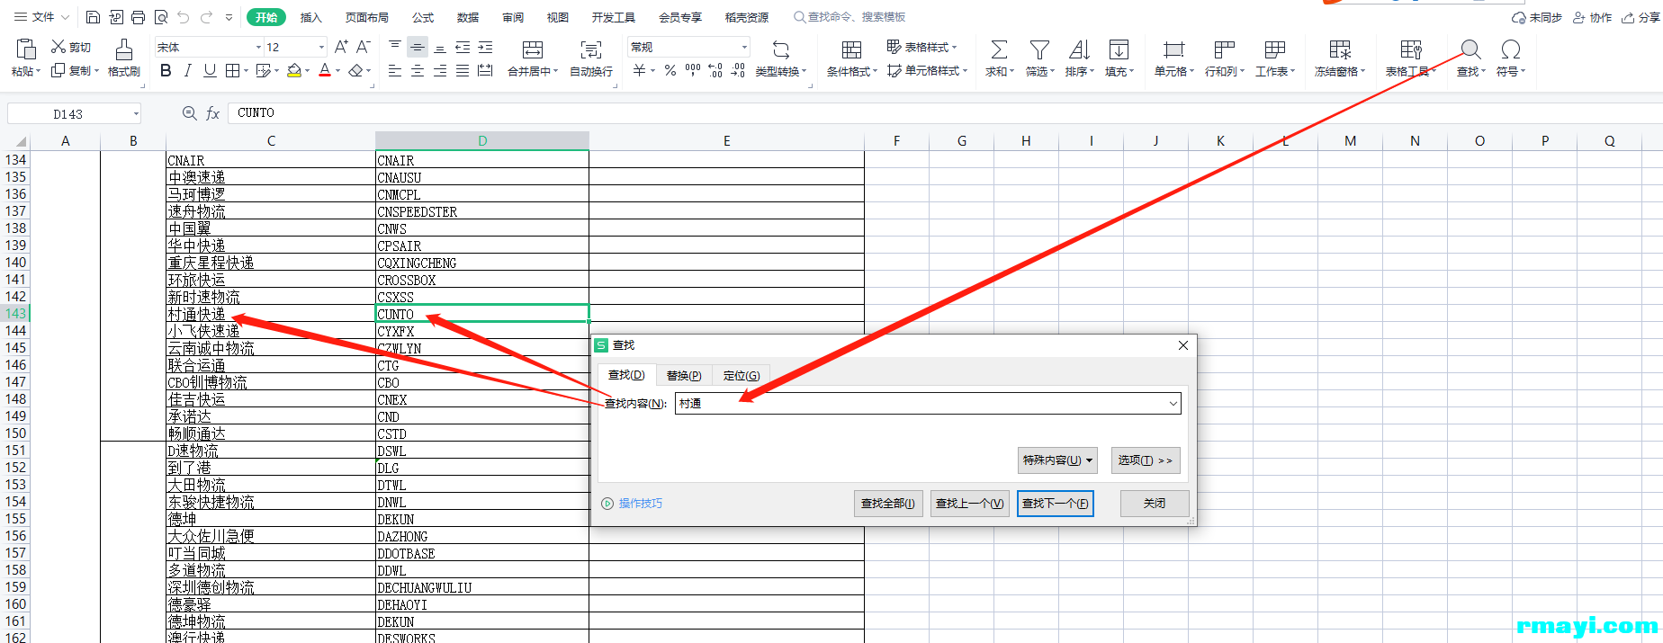Expand the Name Box dropdown D143
1663x643 pixels.
136,114
